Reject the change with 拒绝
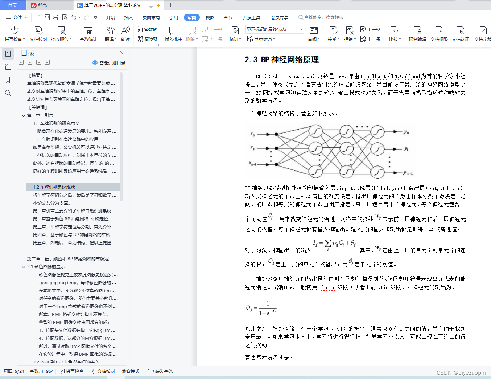The image size is (491, 379). (x=350, y=34)
